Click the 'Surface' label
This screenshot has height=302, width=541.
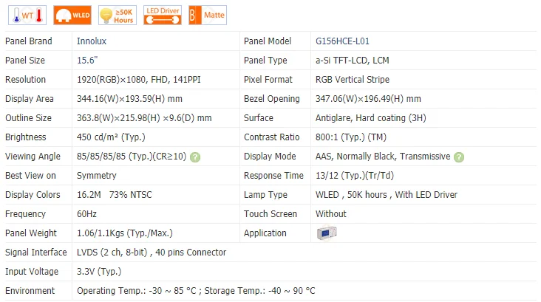tap(259, 118)
